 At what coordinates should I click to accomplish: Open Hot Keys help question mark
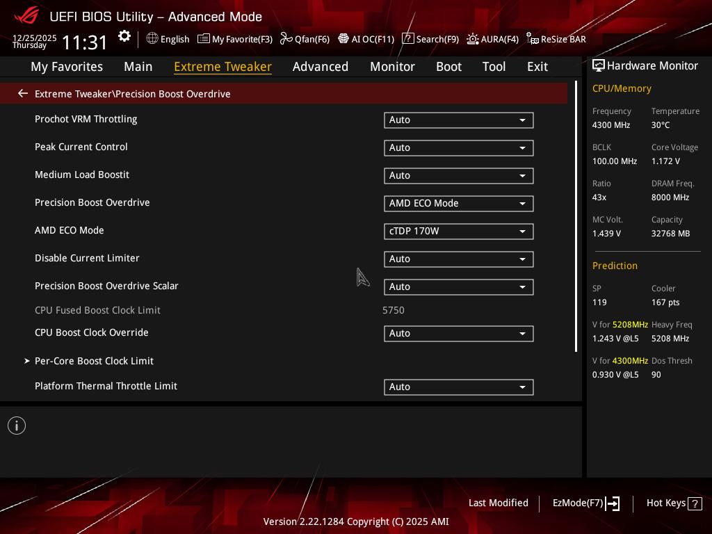694,503
